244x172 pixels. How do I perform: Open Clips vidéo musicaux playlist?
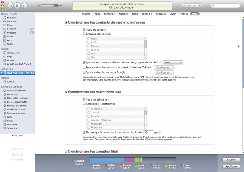point(18,98)
